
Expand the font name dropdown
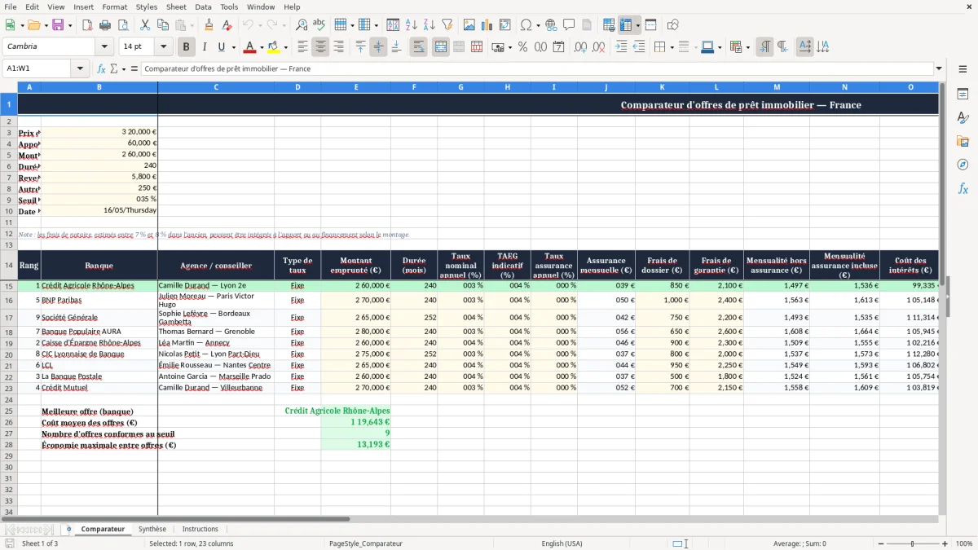pos(104,47)
